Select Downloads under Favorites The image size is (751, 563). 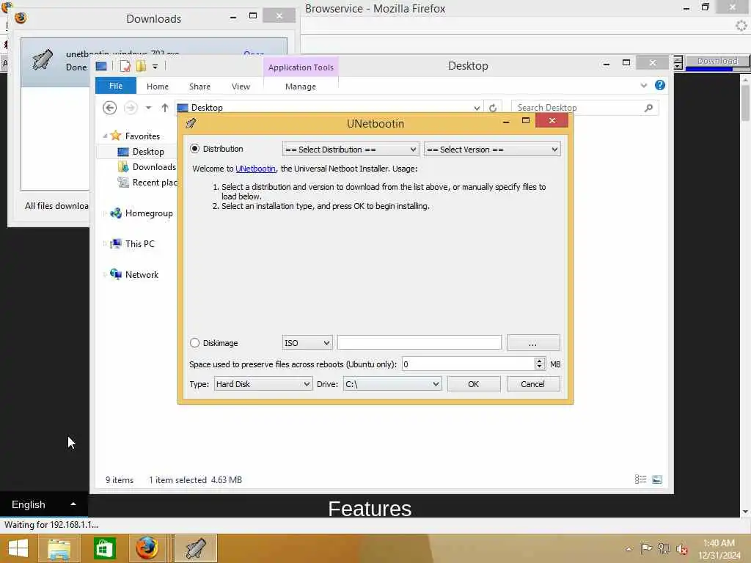(x=154, y=167)
